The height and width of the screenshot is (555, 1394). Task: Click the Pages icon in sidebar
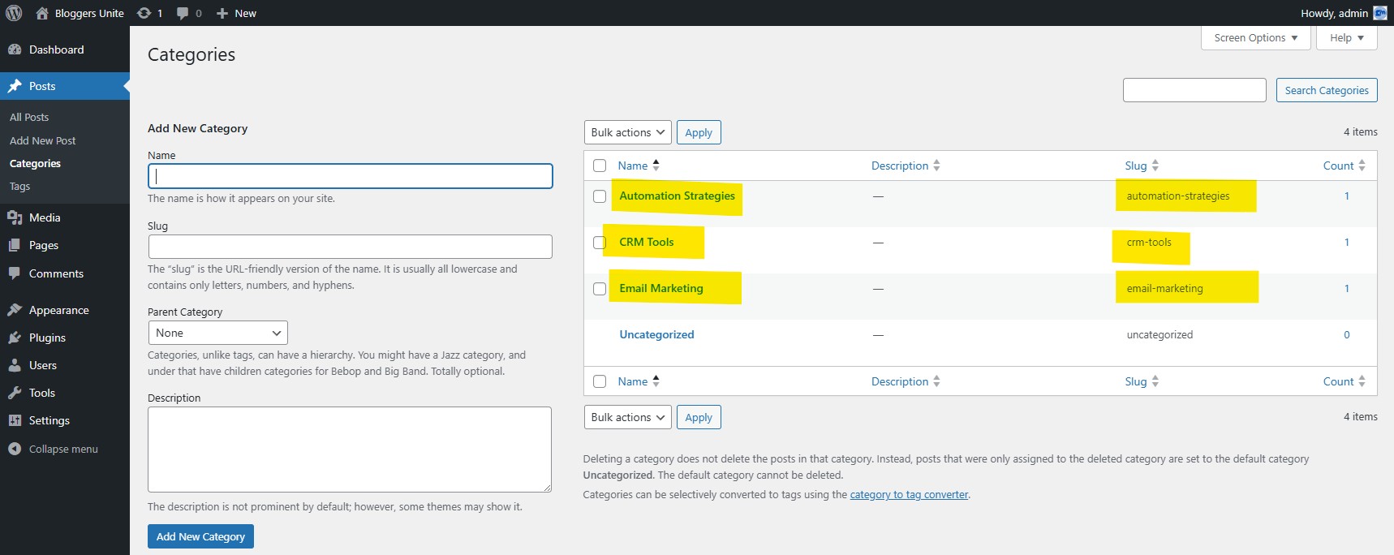(x=15, y=245)
